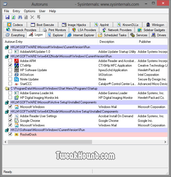Open the Scheduled Tasks tab

coord(112,35)
